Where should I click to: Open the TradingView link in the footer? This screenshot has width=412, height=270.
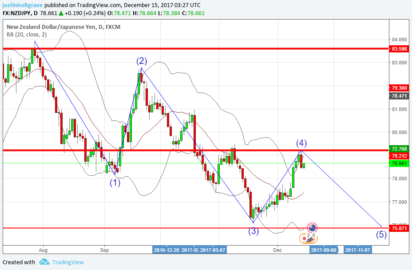(x=68, y=262)
